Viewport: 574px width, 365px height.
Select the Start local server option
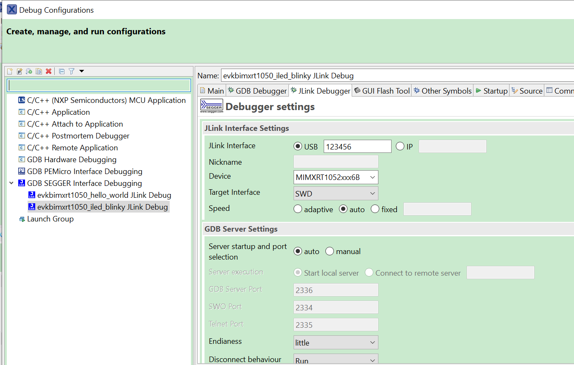[298, 273]
